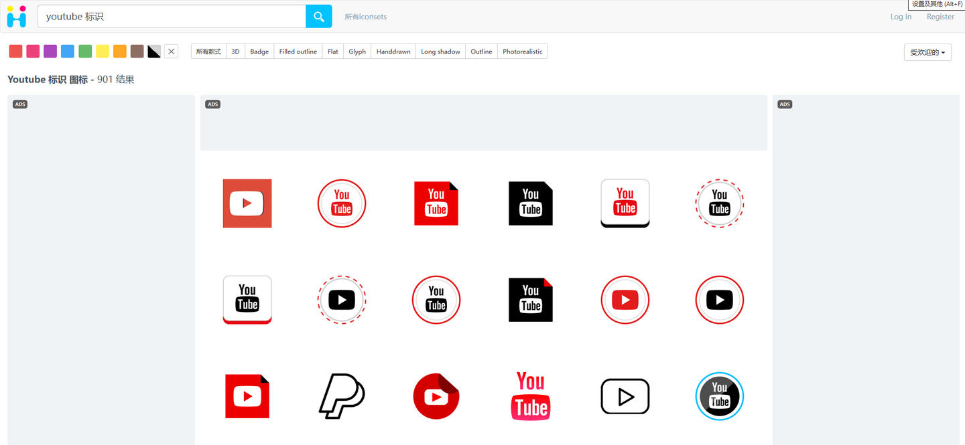Show all styles (所有款式)

coord(208,52)
